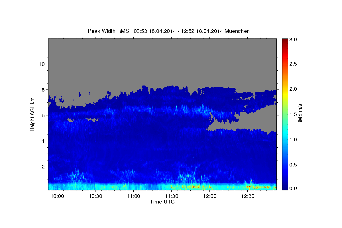Click the 'Time UTC' x-axis label
Screen dimensions: 342x228
pos(162,202)
